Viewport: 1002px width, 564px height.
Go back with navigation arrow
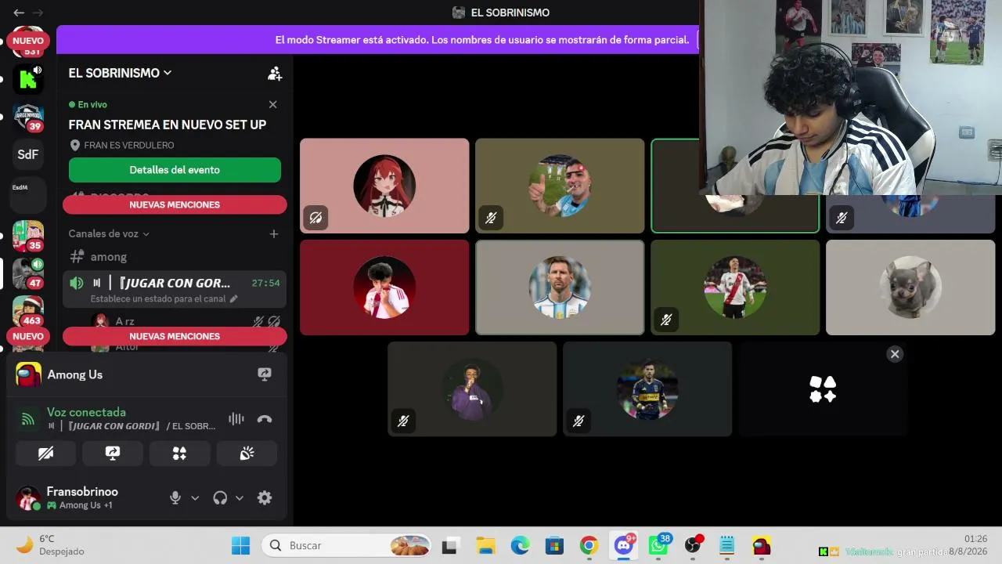19,13
